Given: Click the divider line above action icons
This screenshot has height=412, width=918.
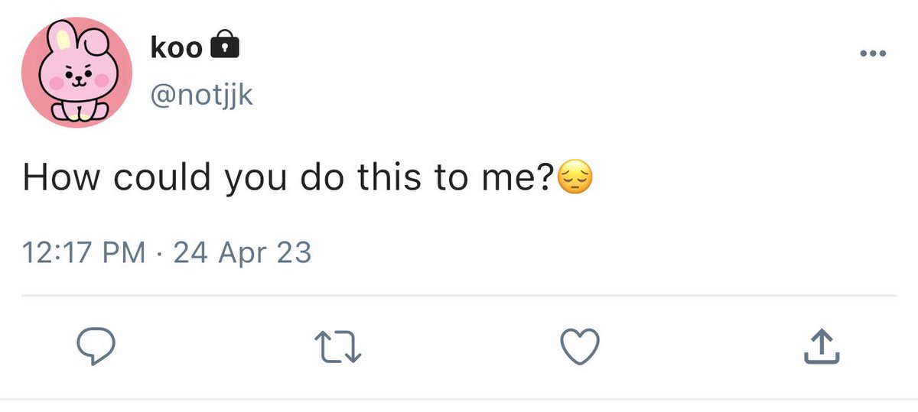Looking at the screenshot, I should (x=459, y=295).
